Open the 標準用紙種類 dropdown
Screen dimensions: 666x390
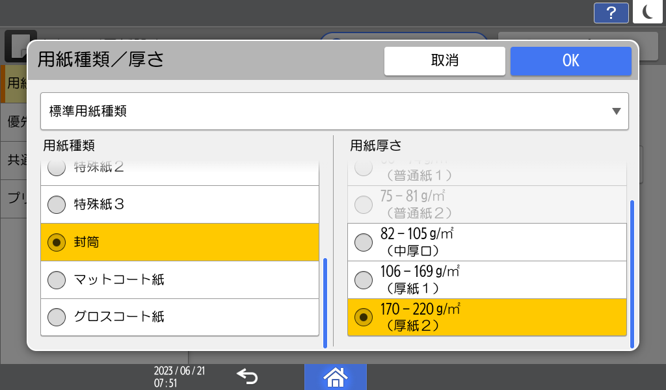(x=334, y=111)
